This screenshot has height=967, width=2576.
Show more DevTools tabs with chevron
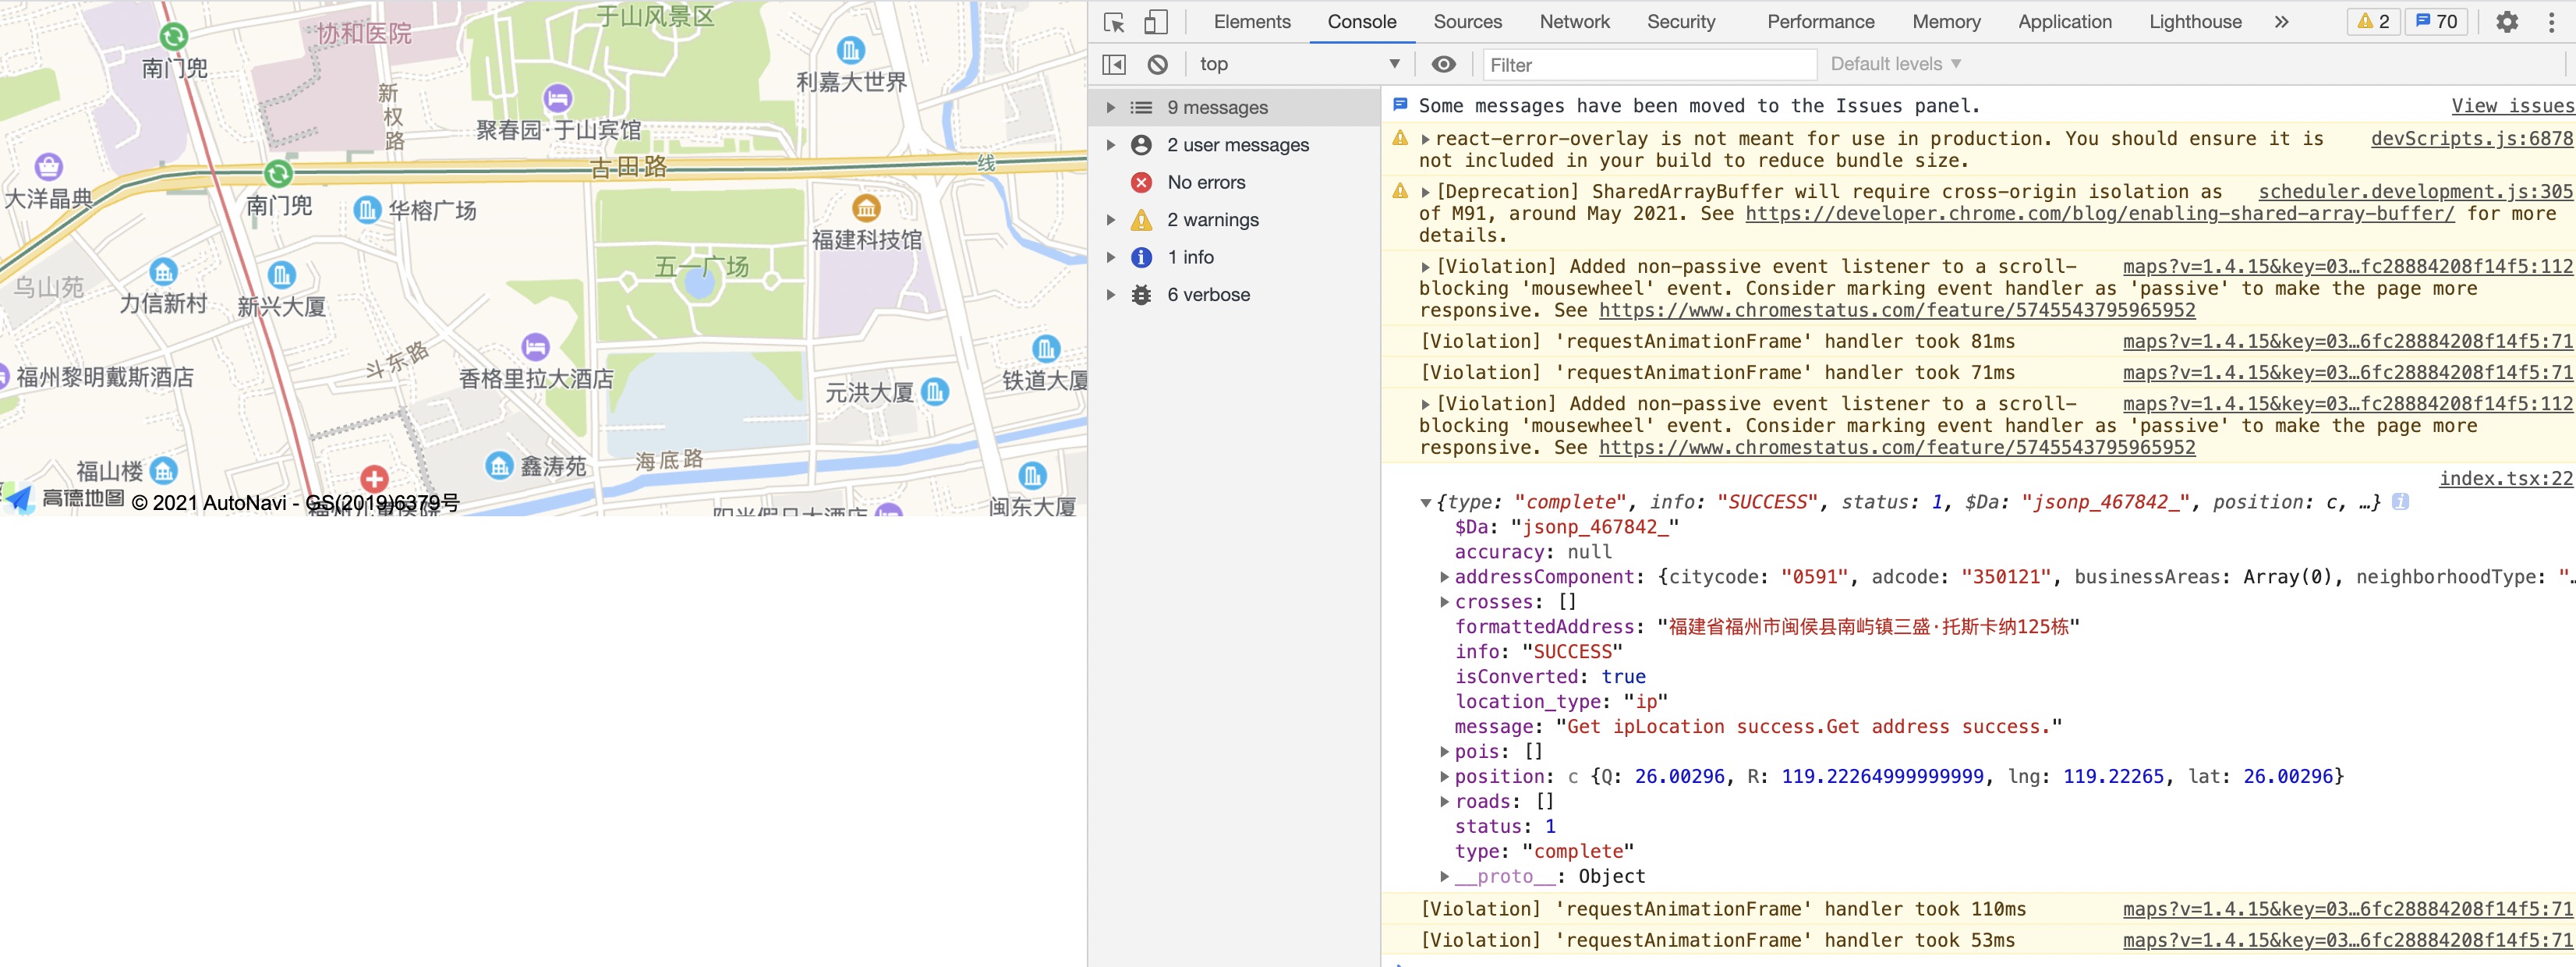2281,22
